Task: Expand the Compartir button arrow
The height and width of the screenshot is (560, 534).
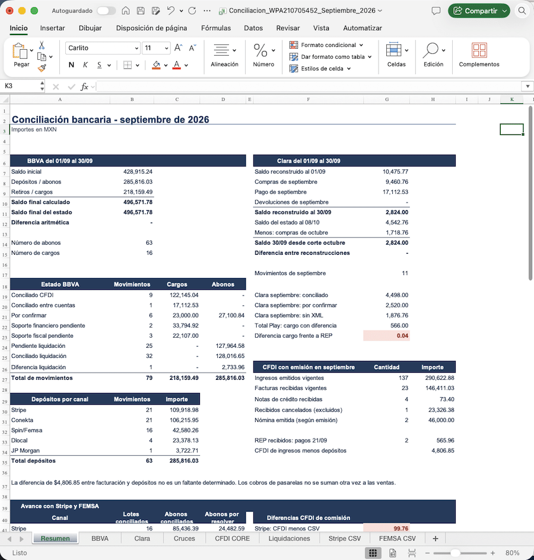Action: coord(505,11)
